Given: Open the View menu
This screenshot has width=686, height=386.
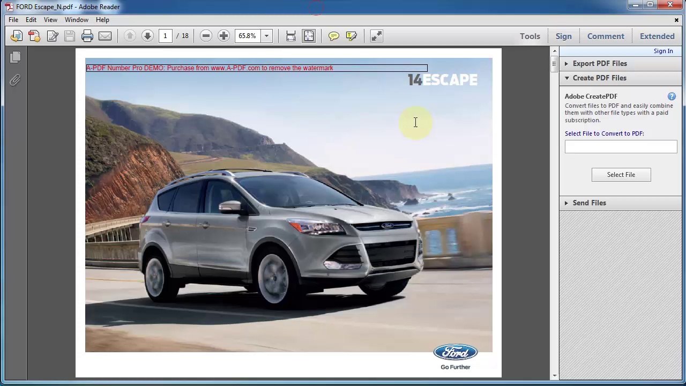Looking at the screenshot, I should pyautogui.click(x=50, y=20).
